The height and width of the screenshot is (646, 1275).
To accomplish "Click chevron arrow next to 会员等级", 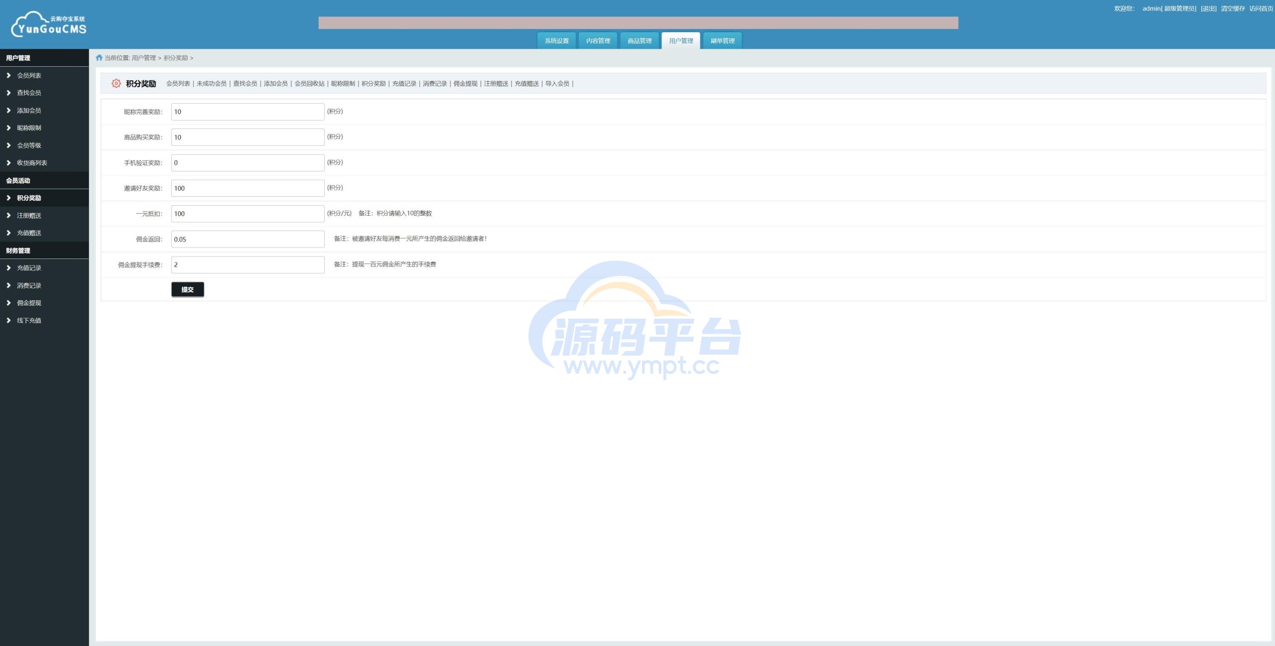I will click(8, 145).
